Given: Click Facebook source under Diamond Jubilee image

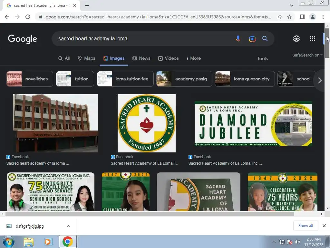Looking at the screenshot, I should pos(200,157).
